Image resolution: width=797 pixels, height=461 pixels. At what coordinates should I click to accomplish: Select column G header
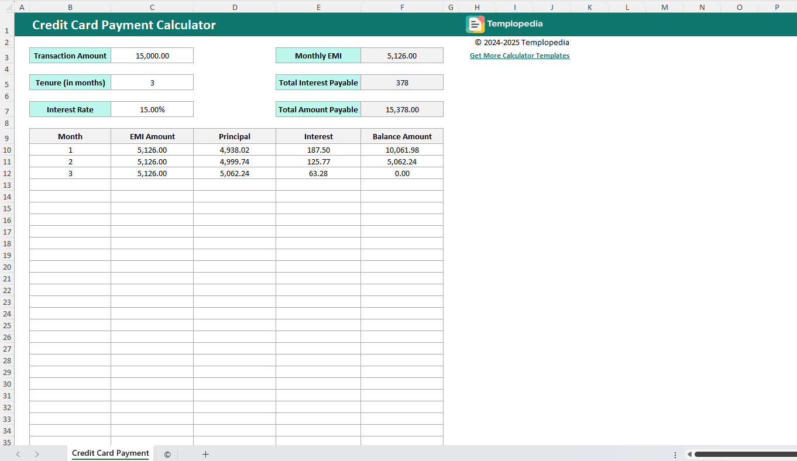tap(451, 7)
